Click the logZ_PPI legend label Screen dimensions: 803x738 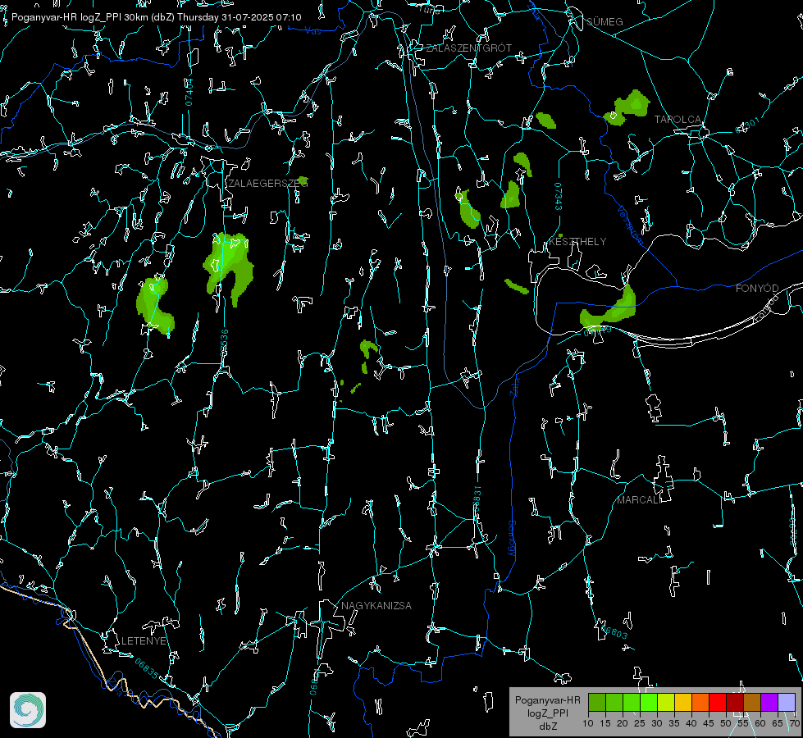(x=548, y=713)
